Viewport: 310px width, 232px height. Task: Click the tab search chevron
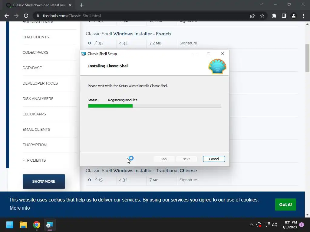point(261,4)
